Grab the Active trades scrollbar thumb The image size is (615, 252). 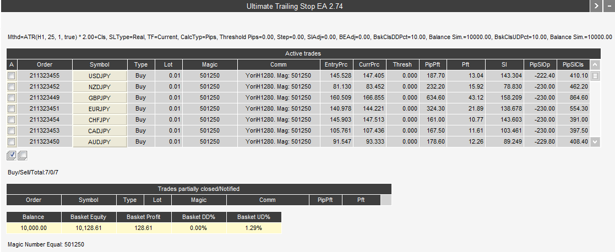coord(594,76)
